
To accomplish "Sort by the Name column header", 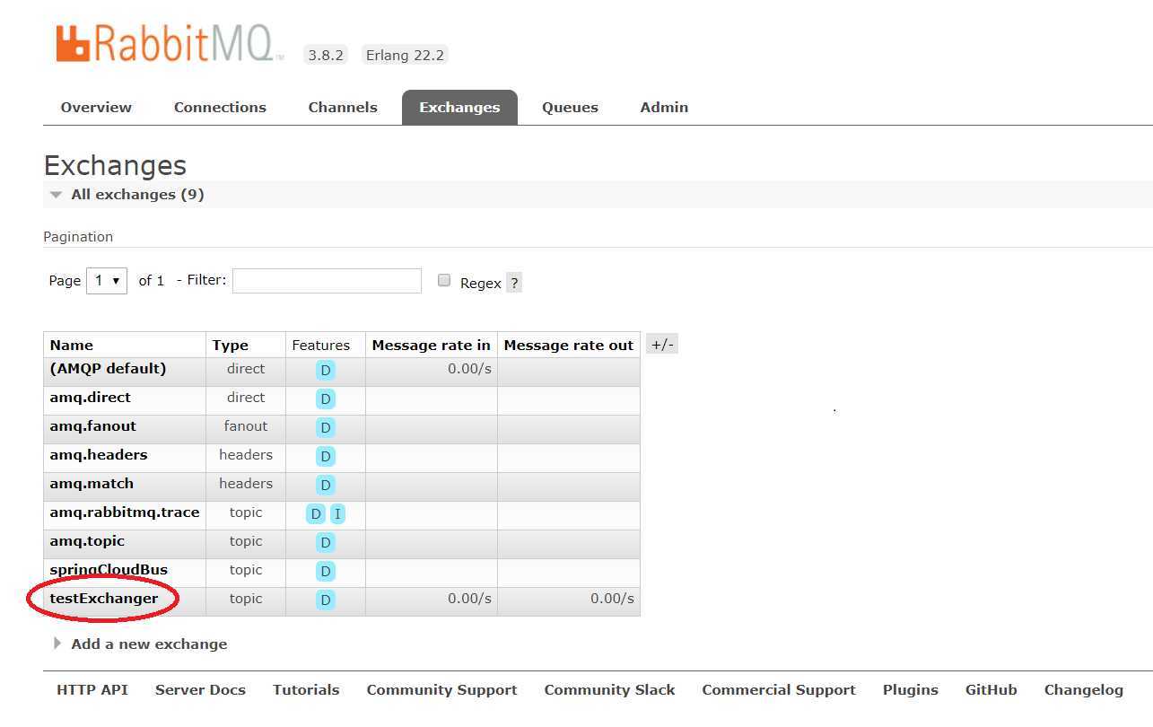I will [x=72, y=345].
